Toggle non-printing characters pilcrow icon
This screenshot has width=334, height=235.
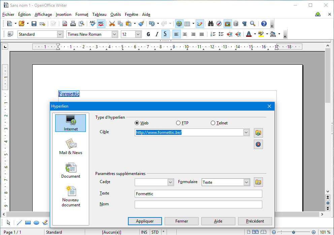pos(244,24)
